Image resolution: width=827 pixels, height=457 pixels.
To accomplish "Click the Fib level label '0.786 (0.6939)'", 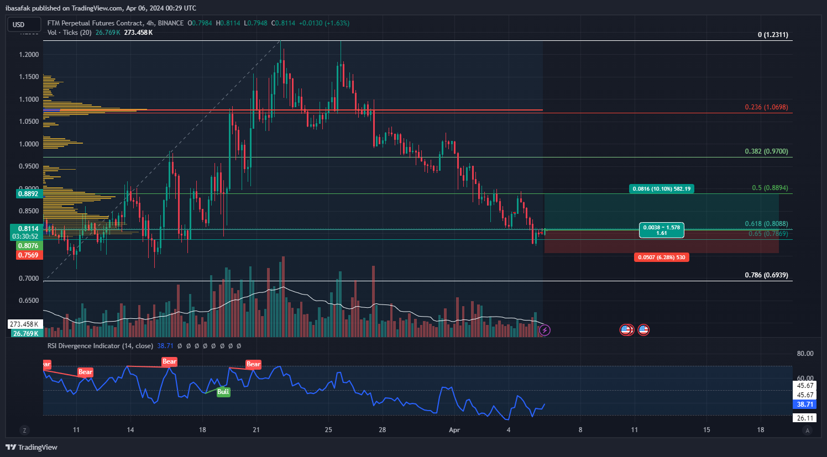I will click(x=766, y=275).
